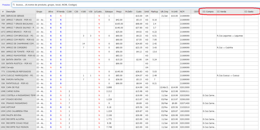260x130 pixels.
Task: Toggle P/Venda flag for KETCHUP
Action: [x=61, y=107]
